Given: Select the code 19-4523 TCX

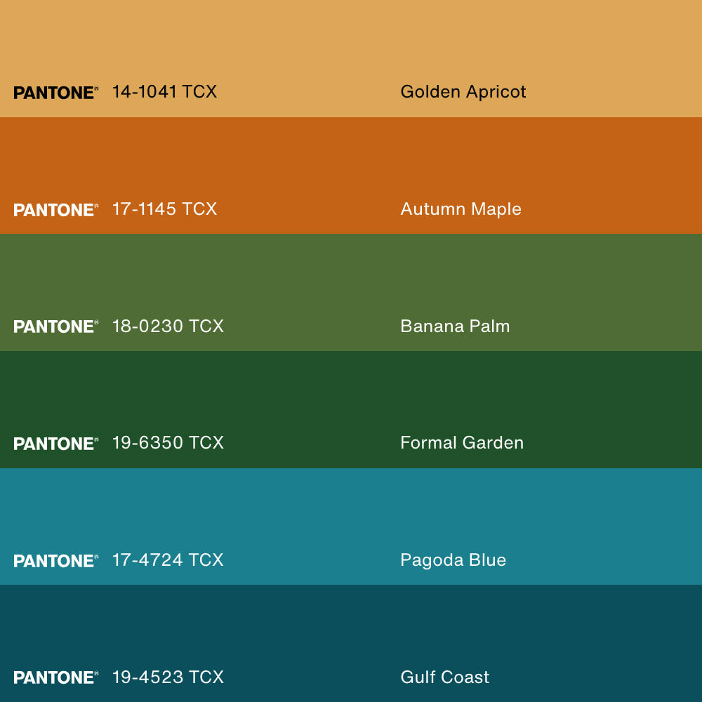Looking at the screenshot, I should [168, 677].
